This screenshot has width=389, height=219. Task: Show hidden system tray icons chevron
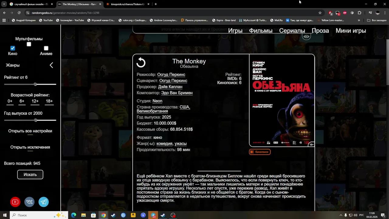click(341, 215)
